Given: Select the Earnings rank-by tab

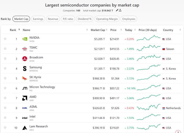Looking at the screenshot, I should coord(38,19).
